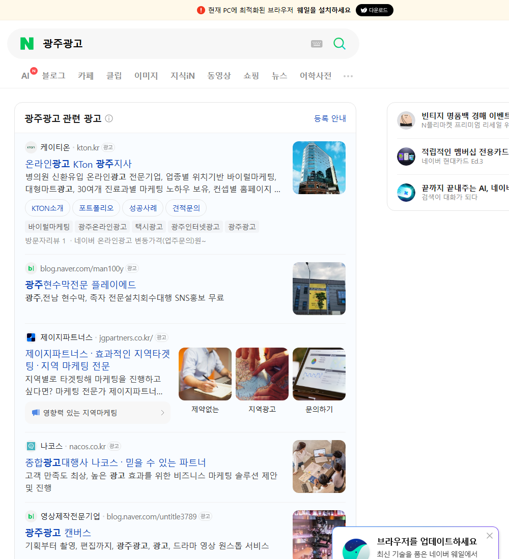Click the 문의하기 tablet chart thumbnail

pyautogui.click(x=319, y=374)
